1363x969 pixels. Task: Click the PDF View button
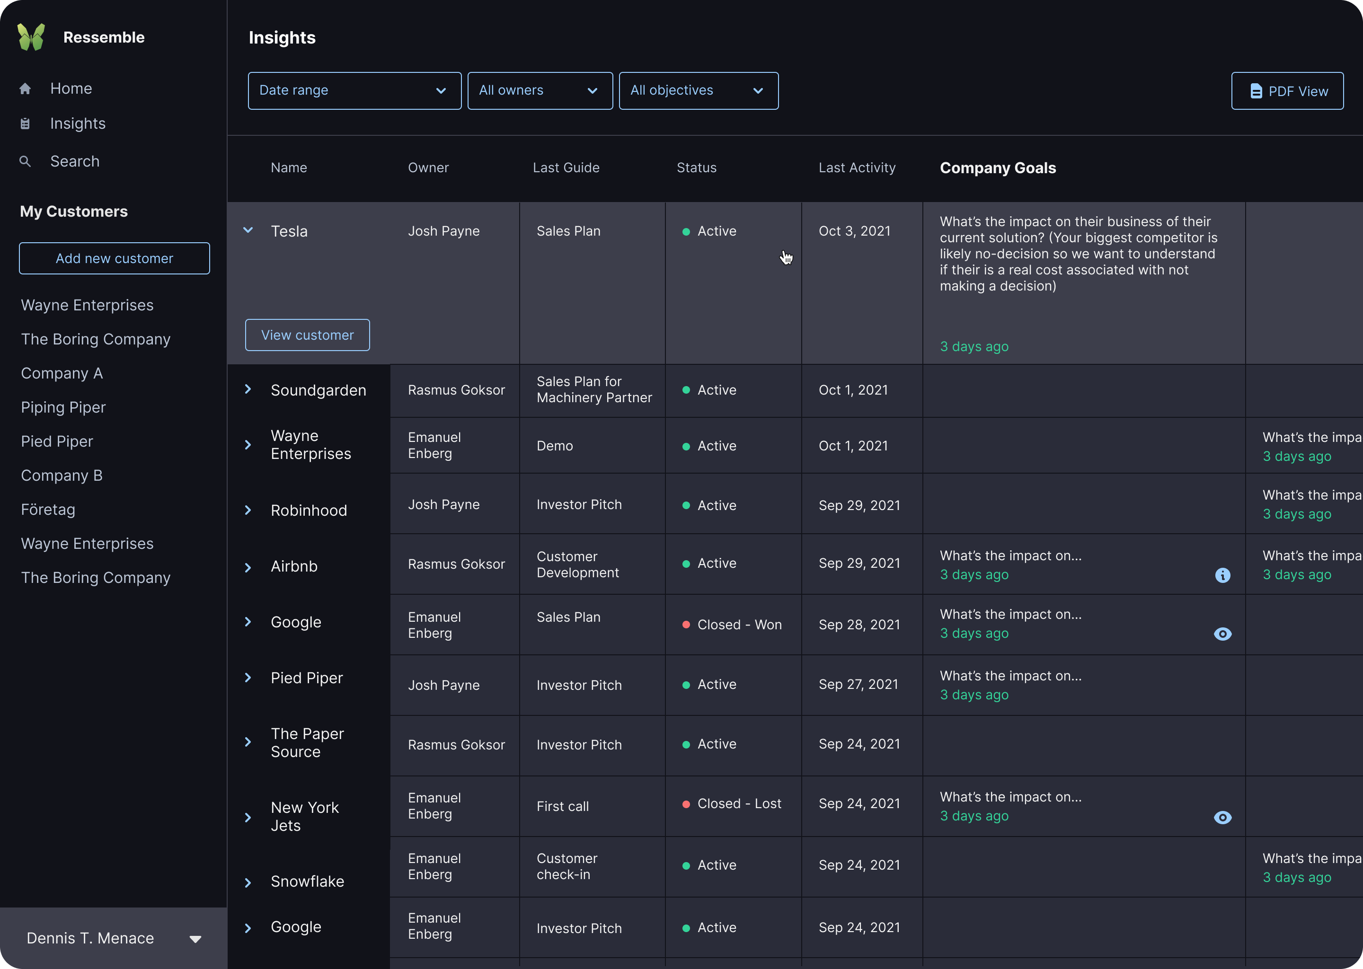(x=1287, y=91)
